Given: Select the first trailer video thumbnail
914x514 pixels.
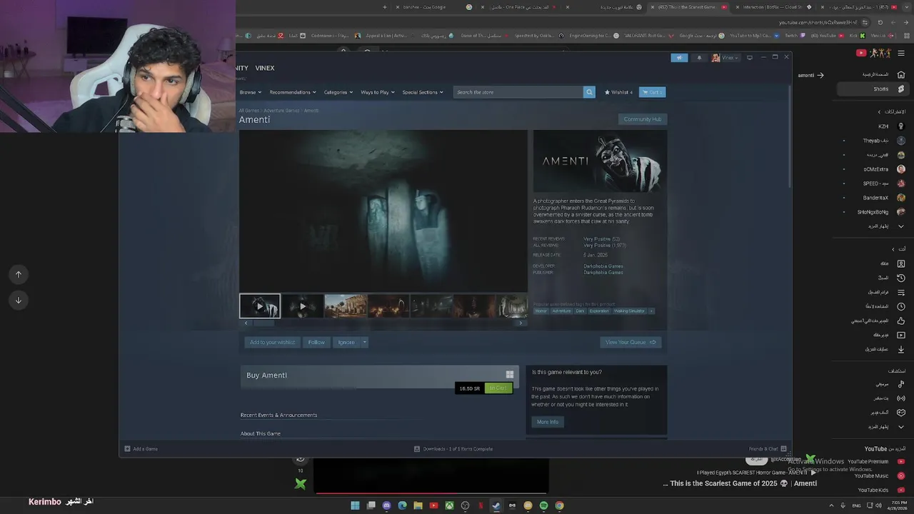Looking at the screenshot, I should pyautogui.click(x=260, y=306).
